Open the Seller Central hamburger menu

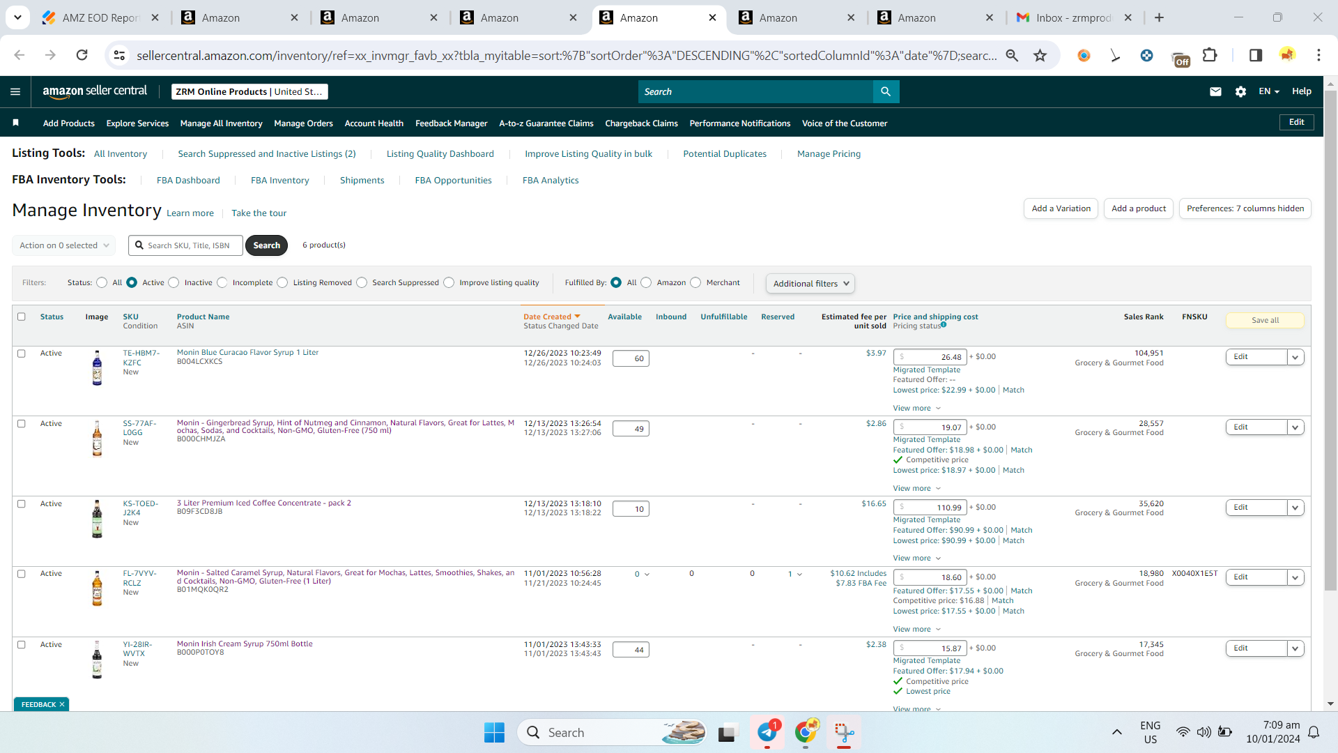pos(15,91)
